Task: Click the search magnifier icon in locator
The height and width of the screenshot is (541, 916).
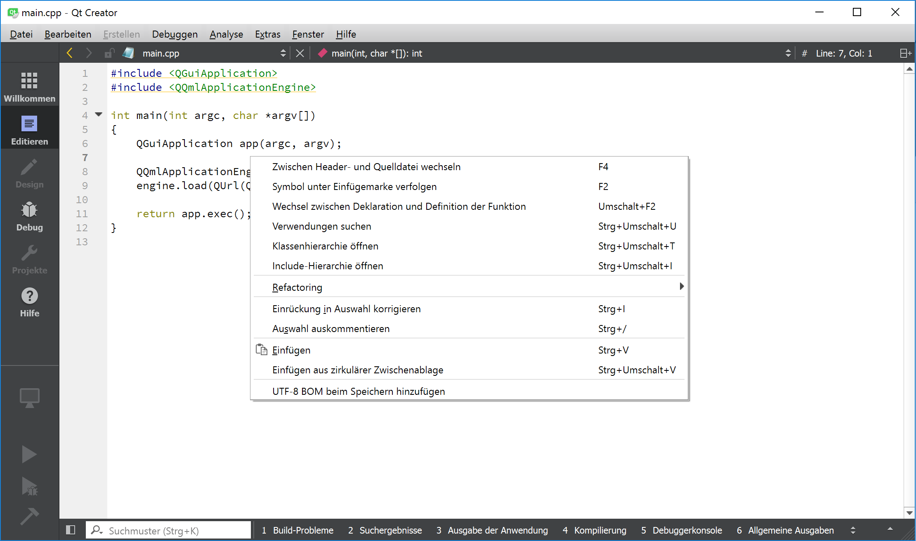Action: [97, 530]
